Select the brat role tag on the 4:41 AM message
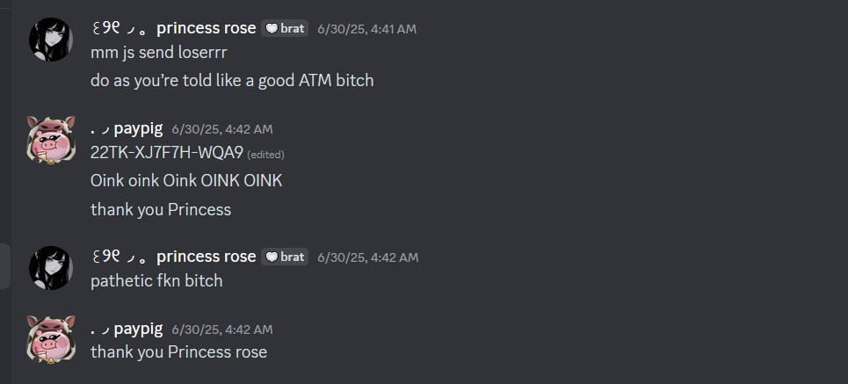Image resolution: width=848 pixels, height=384 pixels. pyautogui.click(x=285, y=29)
